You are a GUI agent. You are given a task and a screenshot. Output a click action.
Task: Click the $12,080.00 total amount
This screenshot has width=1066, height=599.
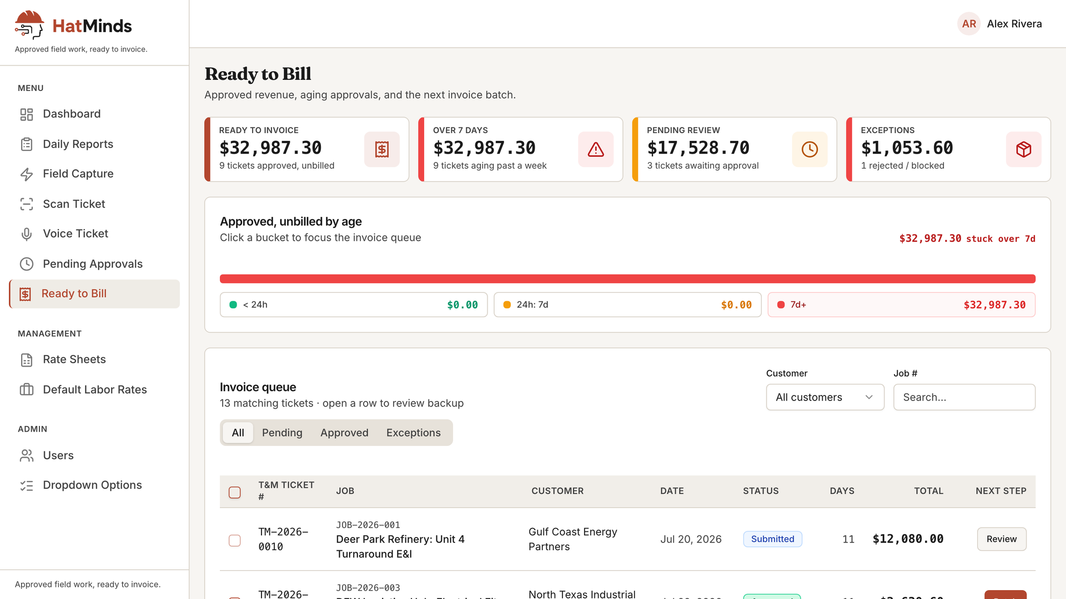908,539
